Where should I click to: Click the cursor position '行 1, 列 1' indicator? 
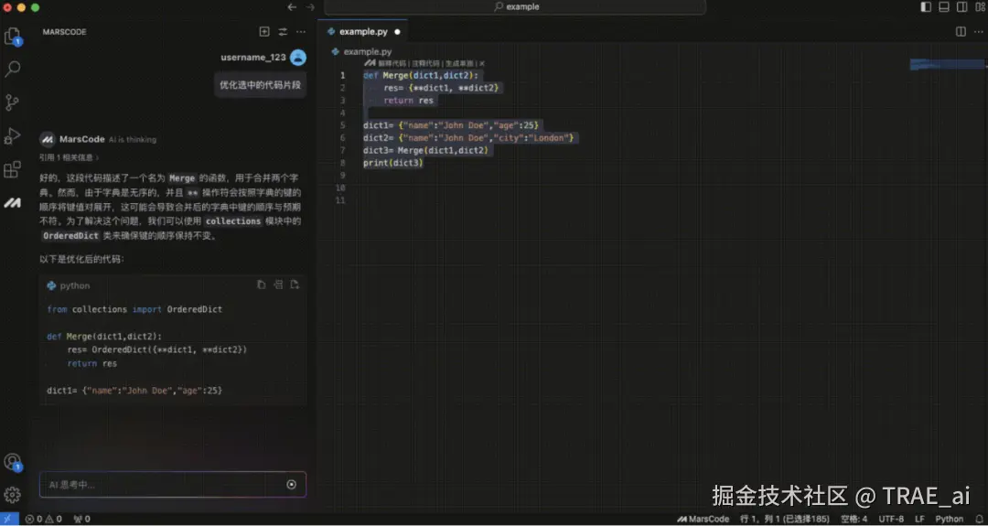tap(785, 519)
